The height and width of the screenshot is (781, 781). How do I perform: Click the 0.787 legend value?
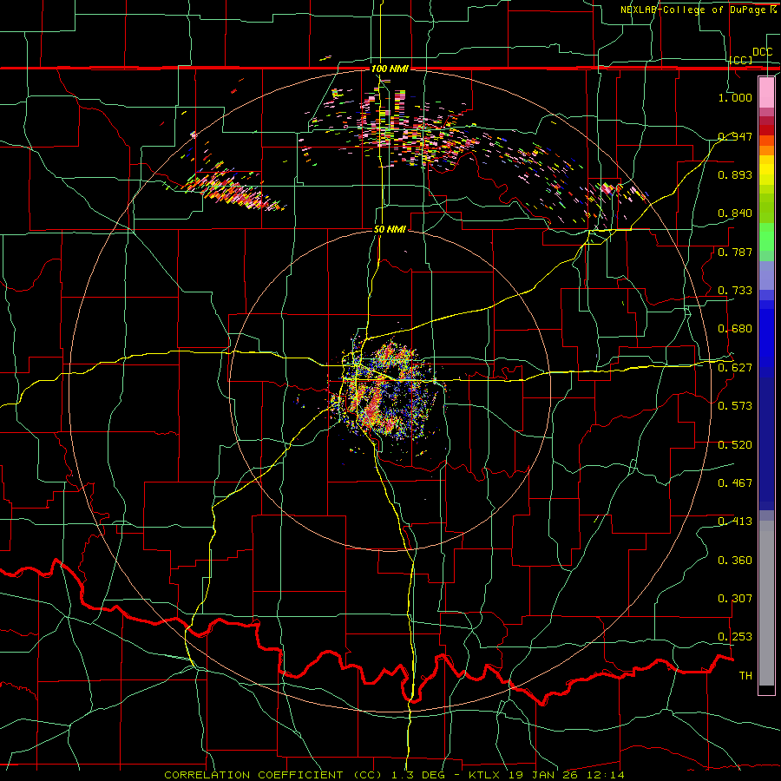click(x=735, y=252)
